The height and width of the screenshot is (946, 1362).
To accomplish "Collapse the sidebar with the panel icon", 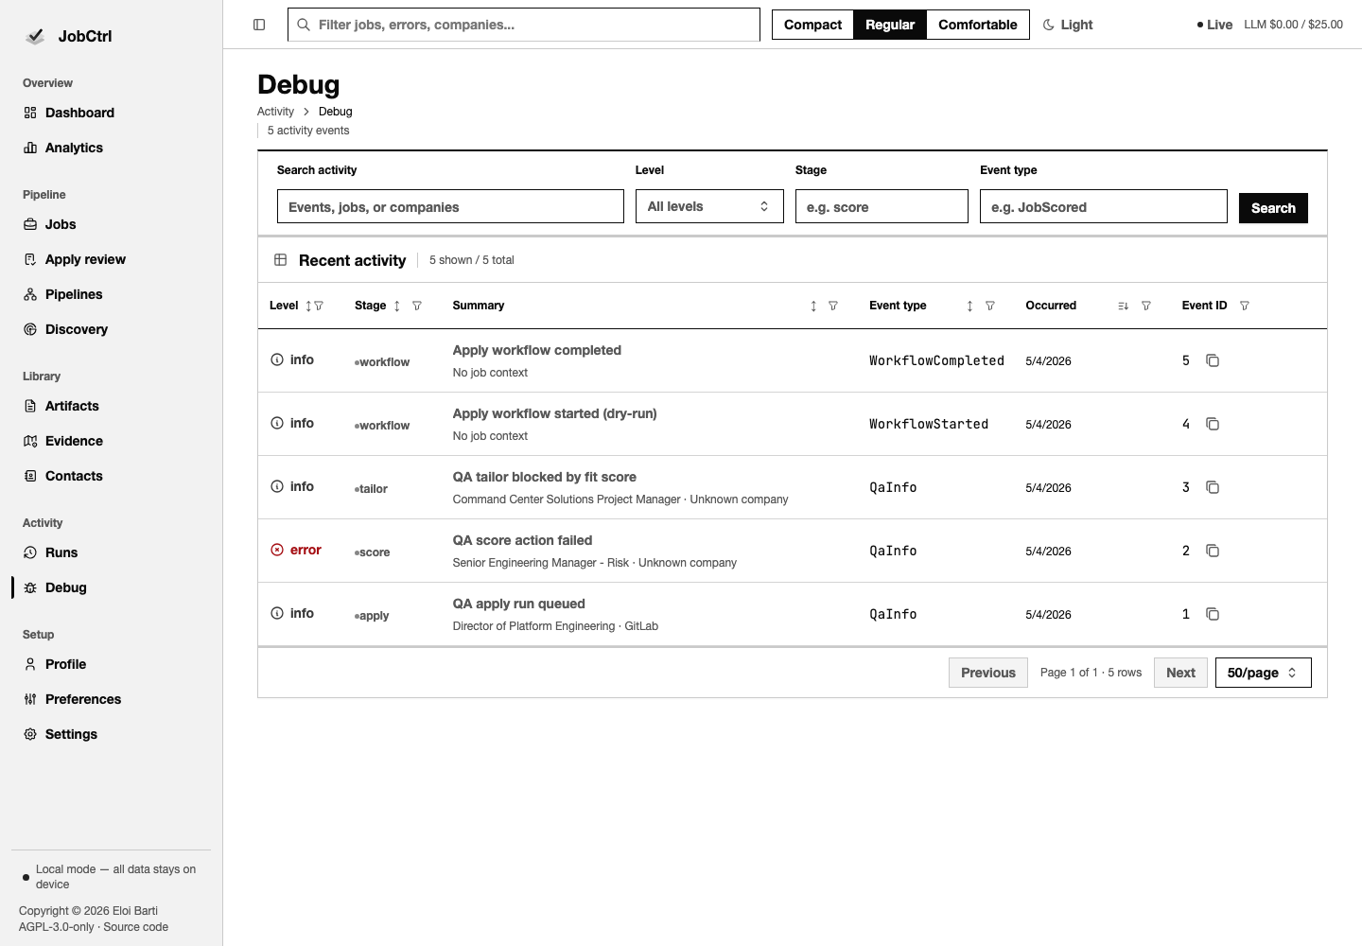I will coord(259,25).
